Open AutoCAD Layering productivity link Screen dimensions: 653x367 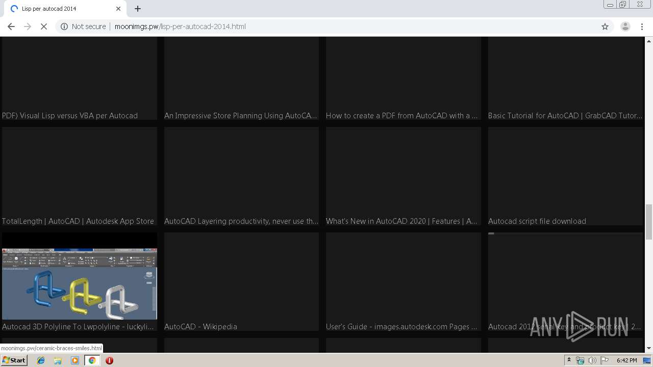click(x=241, y=221)
